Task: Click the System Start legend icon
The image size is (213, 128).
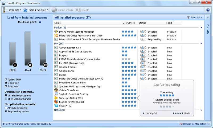Action: (6, 79)
